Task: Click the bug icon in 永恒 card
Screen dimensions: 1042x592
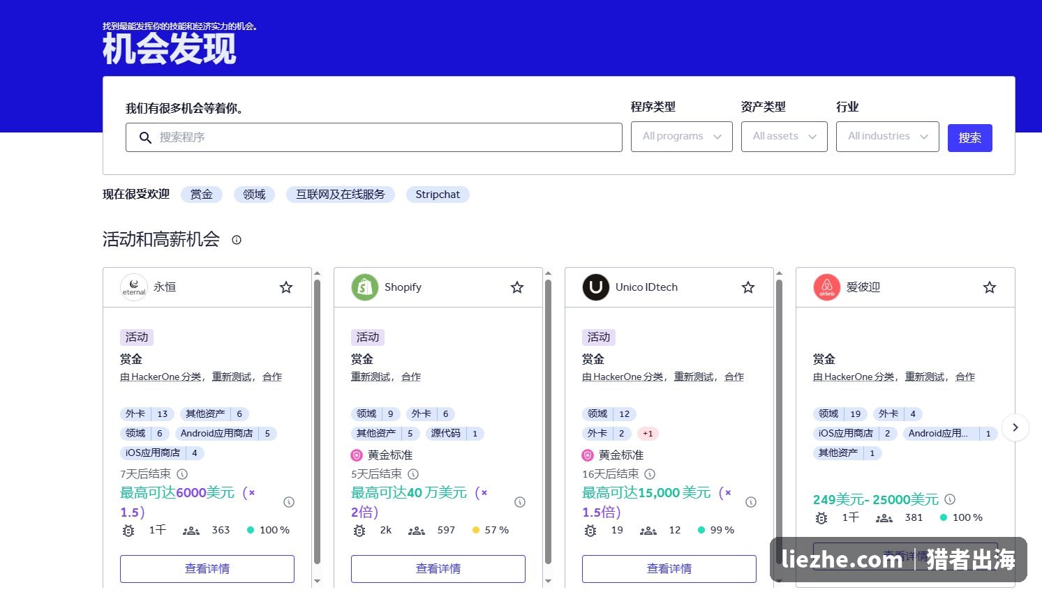Action: click(128, 531)
